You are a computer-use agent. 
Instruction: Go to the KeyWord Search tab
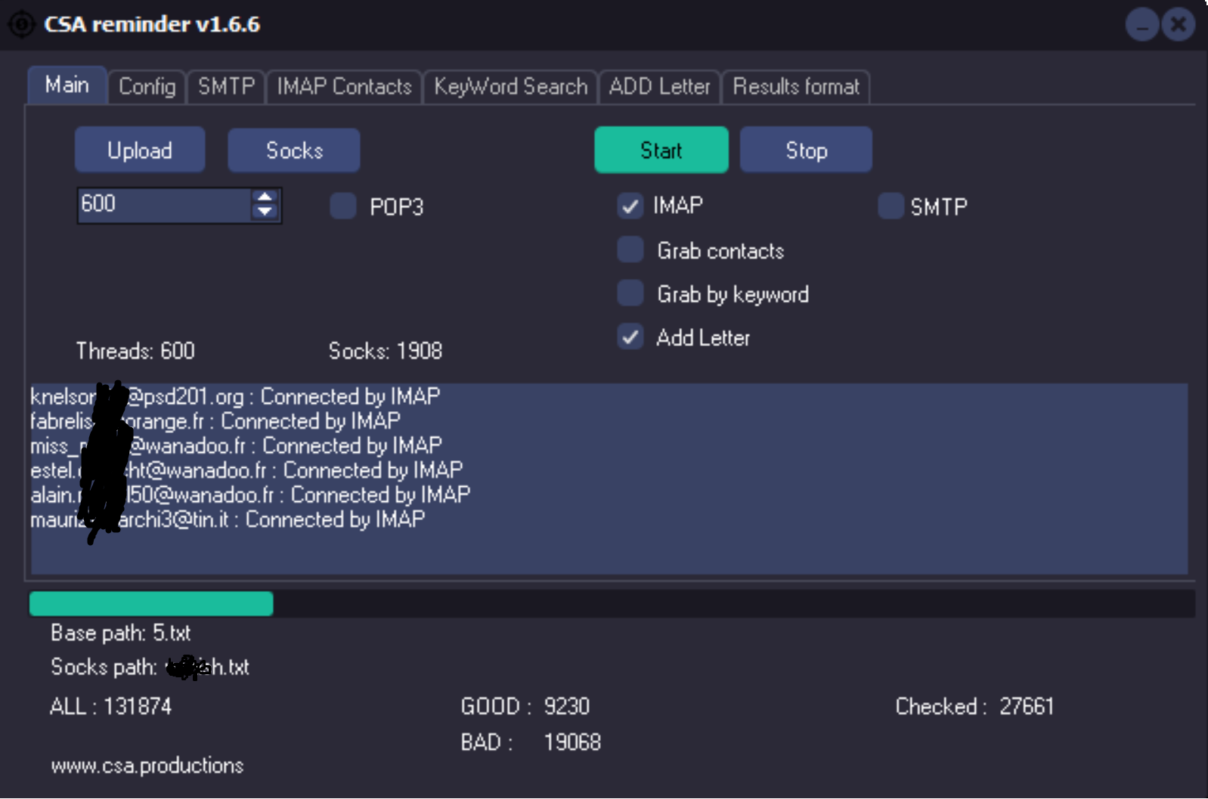click(x=510, y=87)
